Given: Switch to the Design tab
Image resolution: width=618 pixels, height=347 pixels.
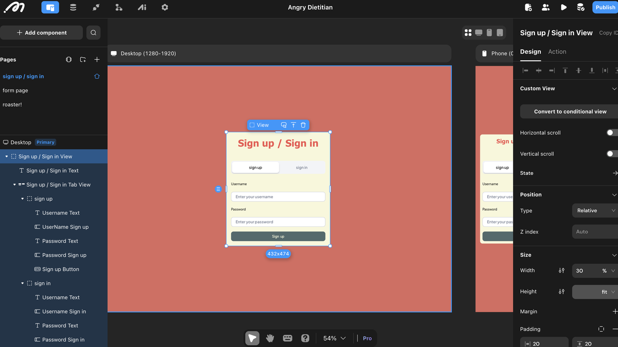Looking at the screenshot, I should [530, 52].
